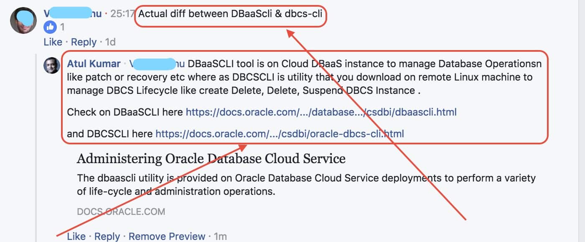Screen dimensions: 585x242
Task: Click the blue thumbs-up reaction icon
Action: pyautogui.click(x=50, y=28)
